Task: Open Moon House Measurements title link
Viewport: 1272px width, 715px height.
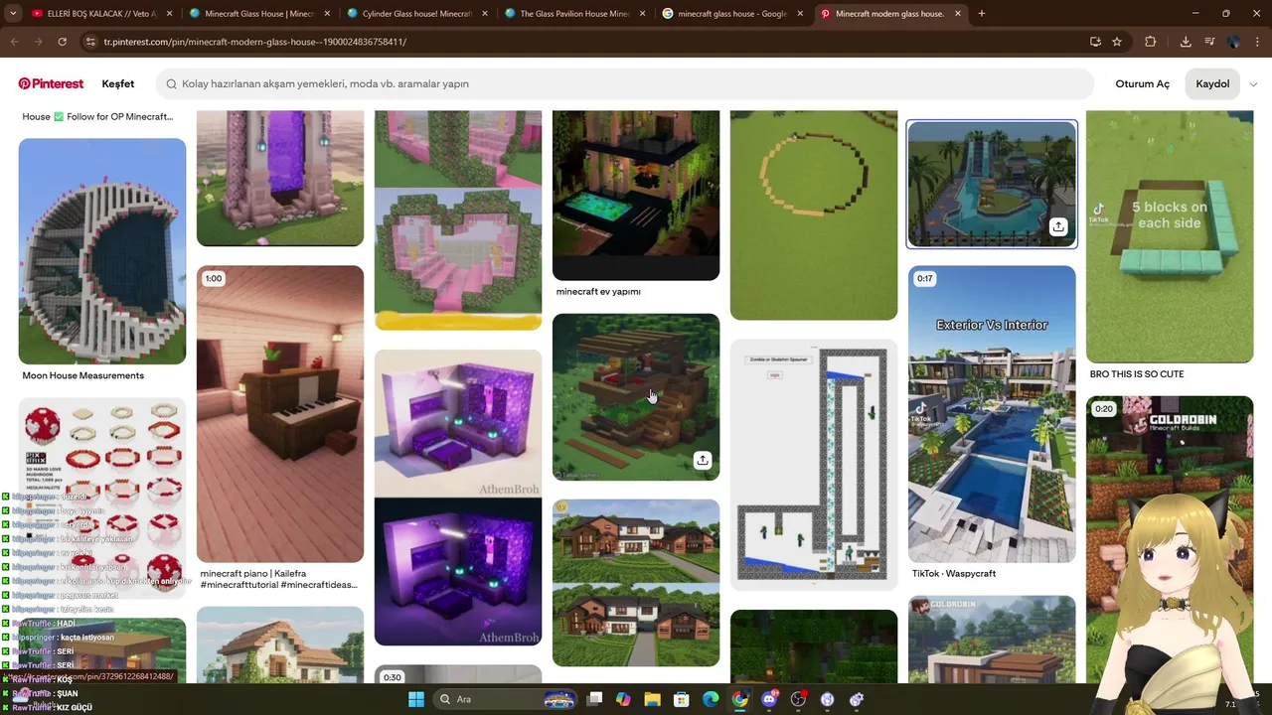Action: [x=83, y=375]
